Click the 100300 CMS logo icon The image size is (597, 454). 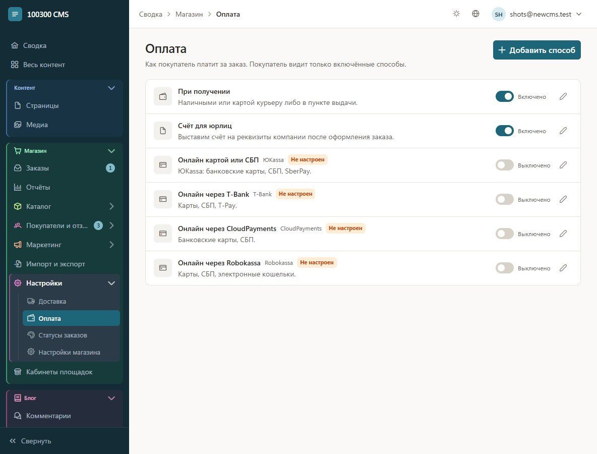15,14
